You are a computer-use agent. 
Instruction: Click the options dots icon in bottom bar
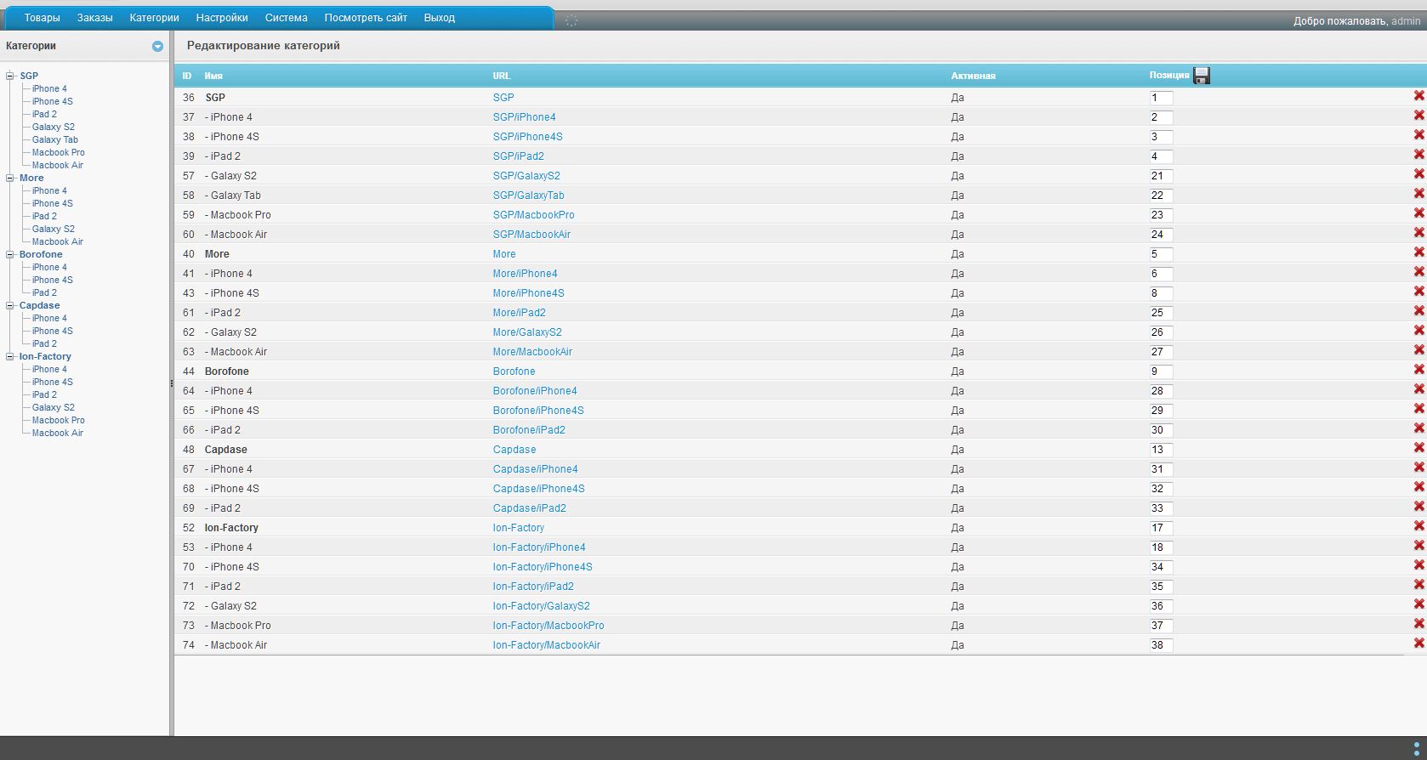point(1416,748)
